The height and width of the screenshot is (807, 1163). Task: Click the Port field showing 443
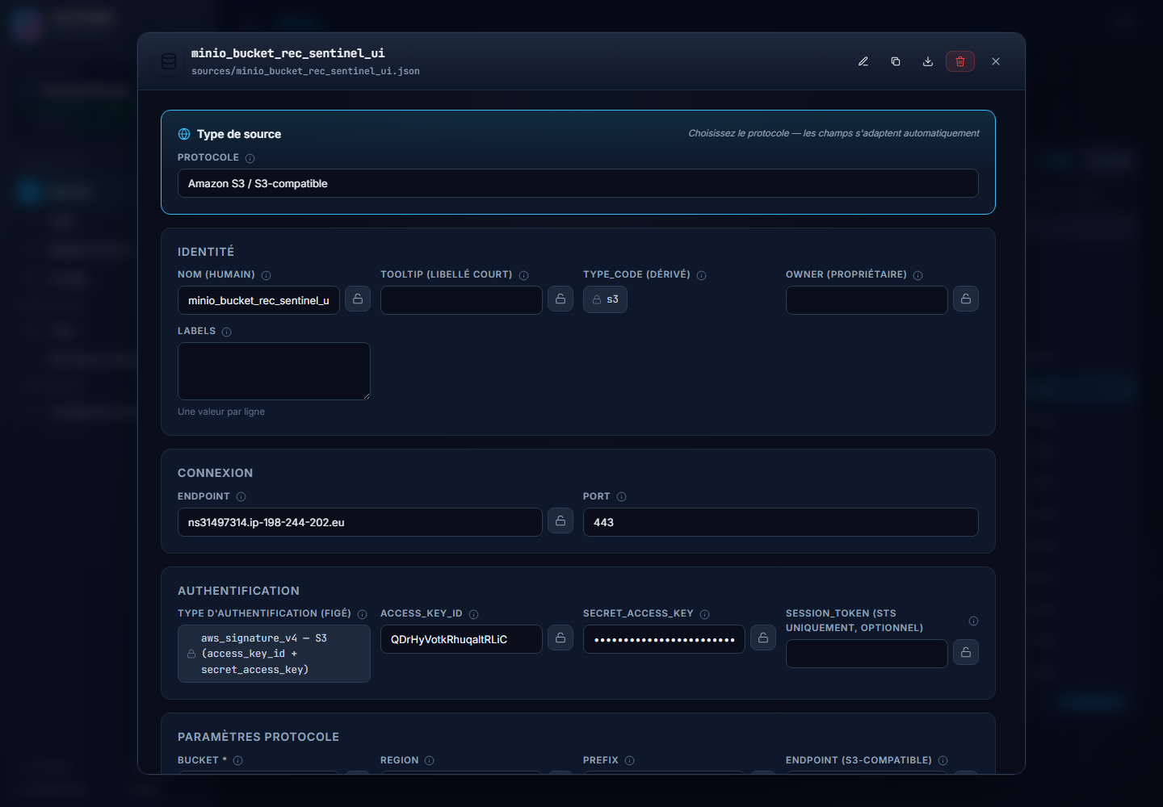(x=781, y=522)
